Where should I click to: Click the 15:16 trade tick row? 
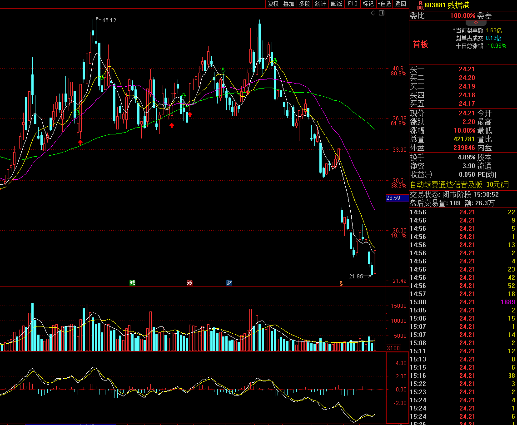(x=462, y=376)
